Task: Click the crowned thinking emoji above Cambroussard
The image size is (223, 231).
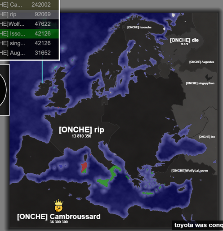Action: [58, 205]
